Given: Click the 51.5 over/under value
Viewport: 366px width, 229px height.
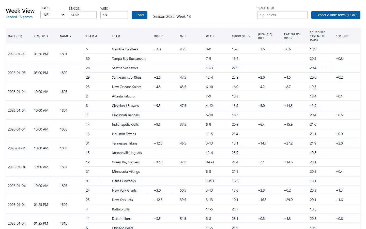Looking at the screenshot, I should point(183,219).
